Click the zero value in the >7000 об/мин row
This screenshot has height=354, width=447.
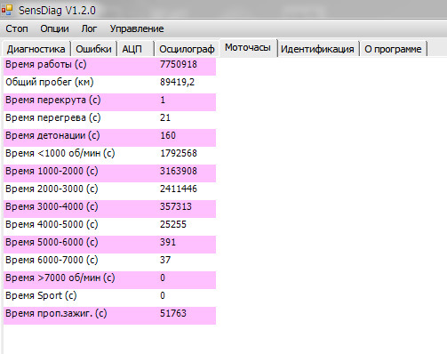(163, 278)
